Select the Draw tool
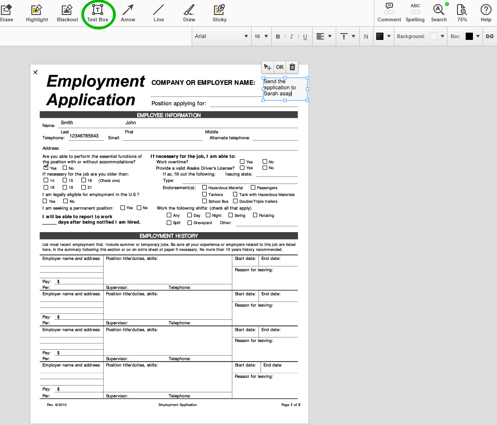497x425 pixels. [x=189, y=13]
